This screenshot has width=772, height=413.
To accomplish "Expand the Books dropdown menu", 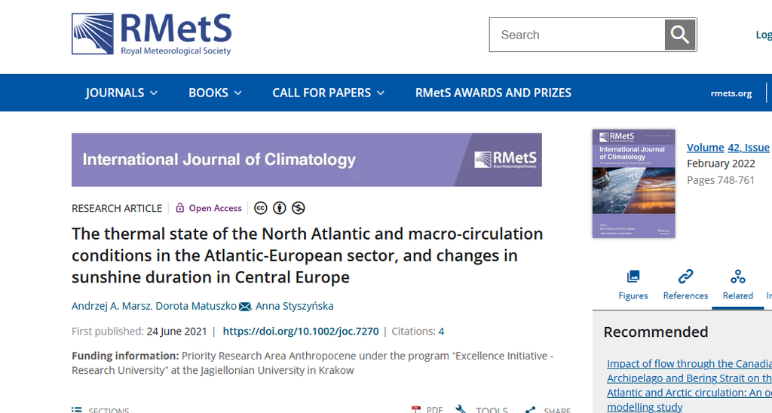I will coord(215,93).
